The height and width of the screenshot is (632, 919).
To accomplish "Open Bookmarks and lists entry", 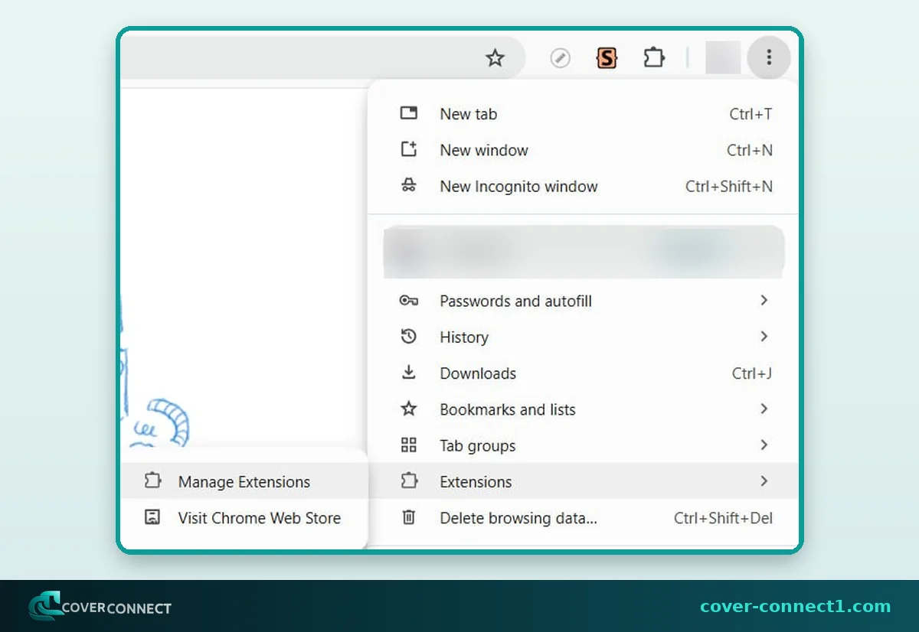I will pos(583,409).
